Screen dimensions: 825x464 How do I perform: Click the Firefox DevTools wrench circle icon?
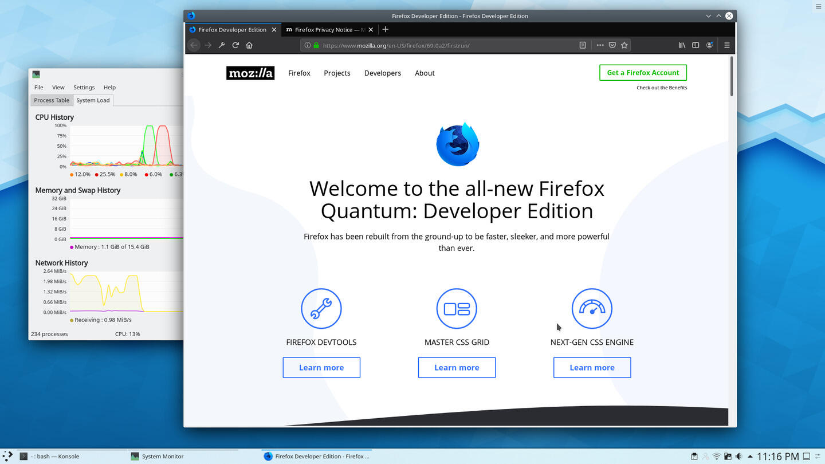pyautogui.click(x=321, y=309)
